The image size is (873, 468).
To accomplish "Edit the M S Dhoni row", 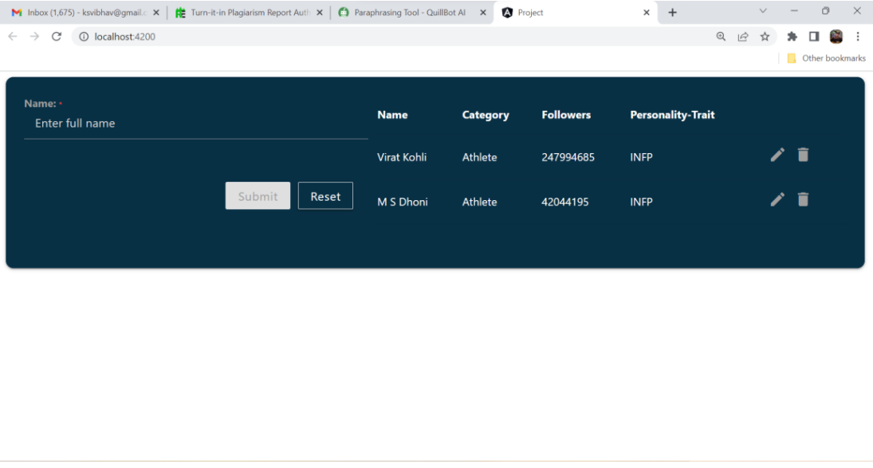I will tap(777, 199).
